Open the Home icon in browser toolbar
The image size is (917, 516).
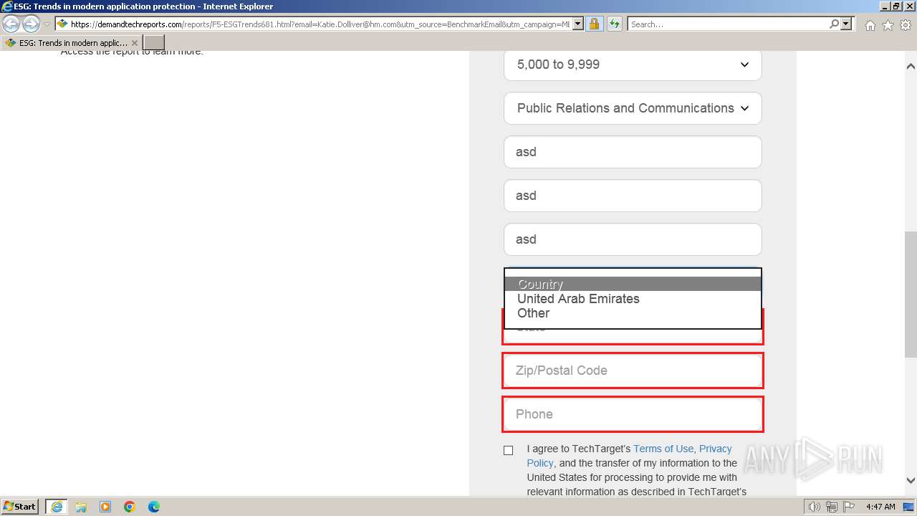[870, 25]
